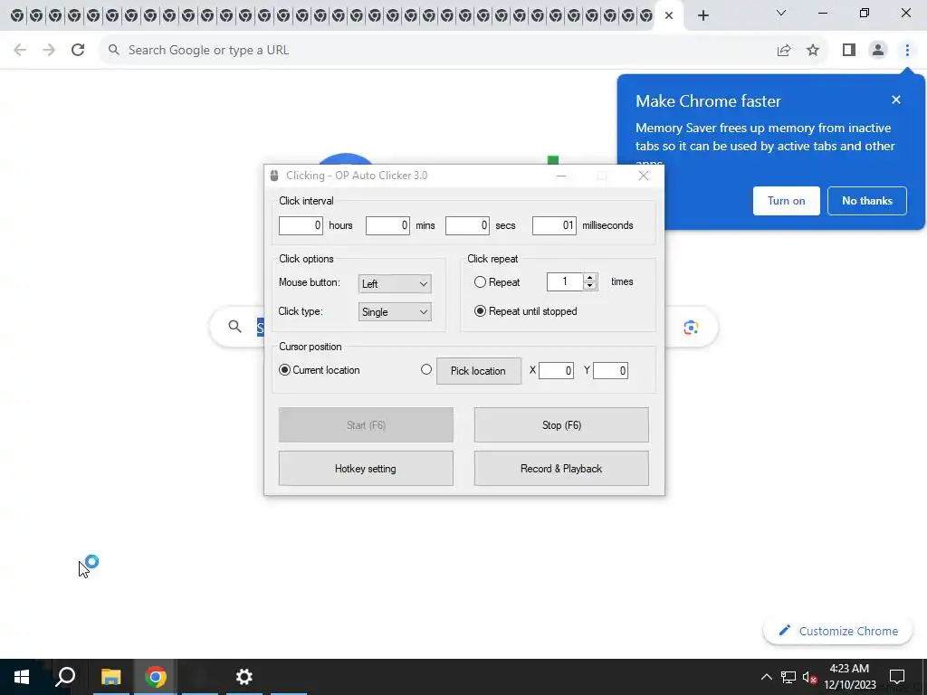Screen dimensions: 927x695
Task: Dismiss the Make Chrome faster popup
Action: click(x=896, y=100)
